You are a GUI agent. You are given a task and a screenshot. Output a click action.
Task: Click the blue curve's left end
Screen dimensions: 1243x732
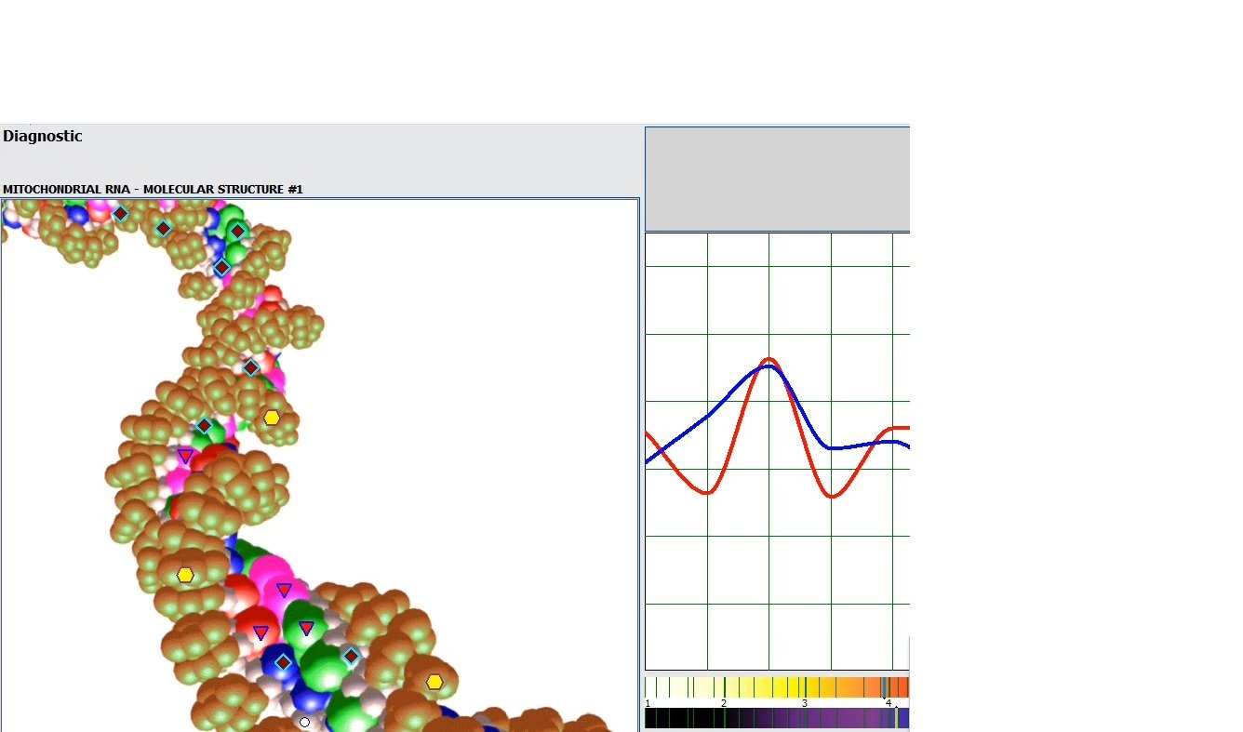point(648,461)
